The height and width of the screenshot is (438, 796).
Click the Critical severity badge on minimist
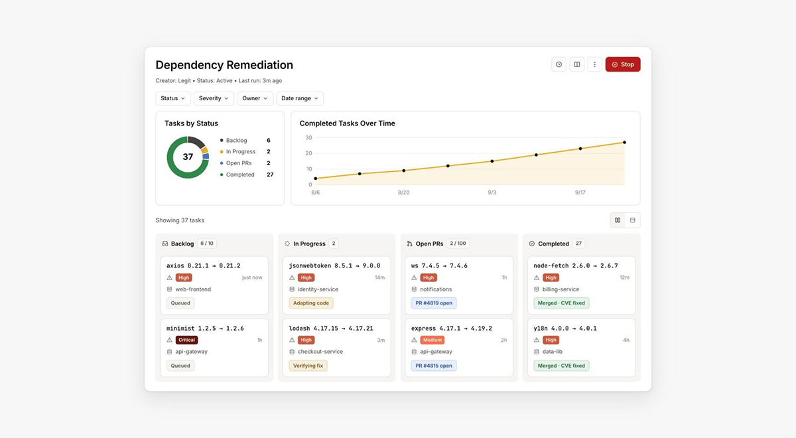(x=186, y=340)
